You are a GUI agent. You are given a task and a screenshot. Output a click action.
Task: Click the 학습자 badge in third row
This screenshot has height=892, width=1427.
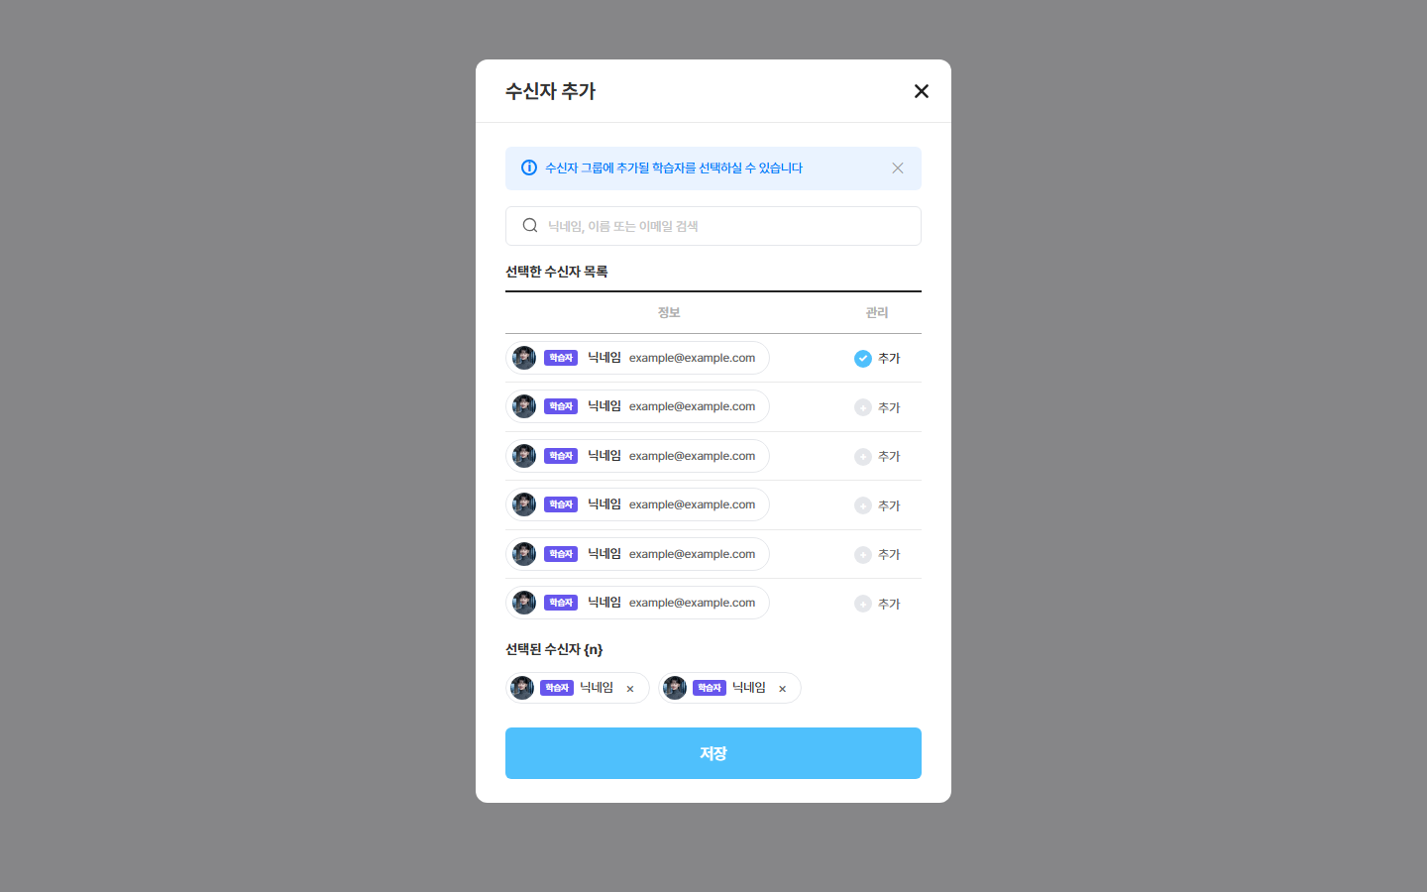tap(561, 456)
